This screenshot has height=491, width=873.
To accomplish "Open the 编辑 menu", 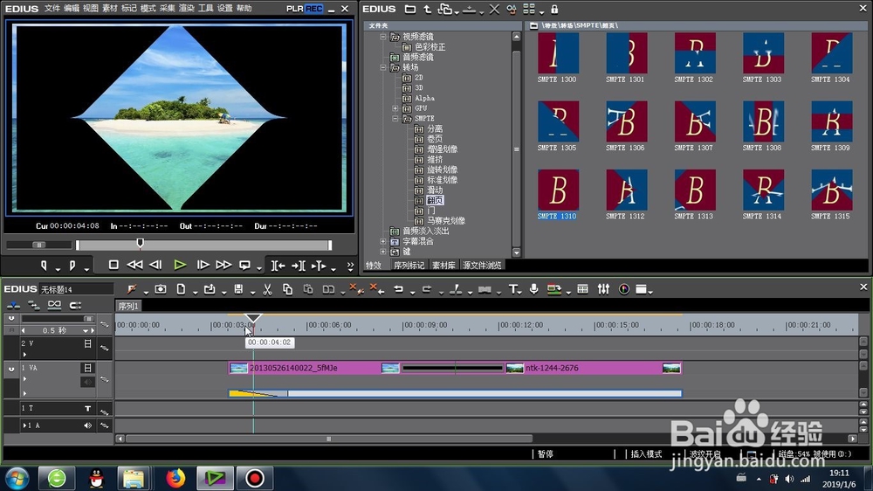I will 72,9.
